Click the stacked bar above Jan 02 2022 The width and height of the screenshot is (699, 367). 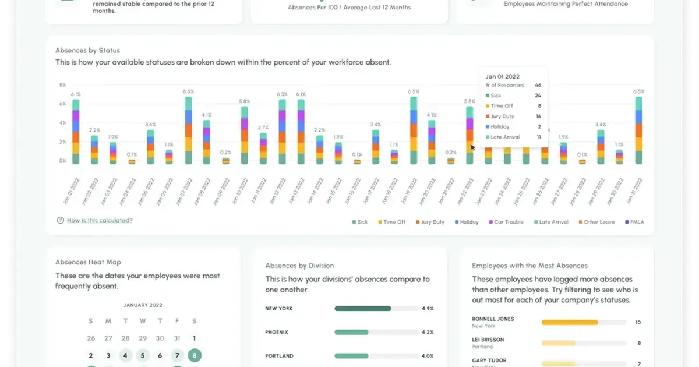[x=94, y=150]
